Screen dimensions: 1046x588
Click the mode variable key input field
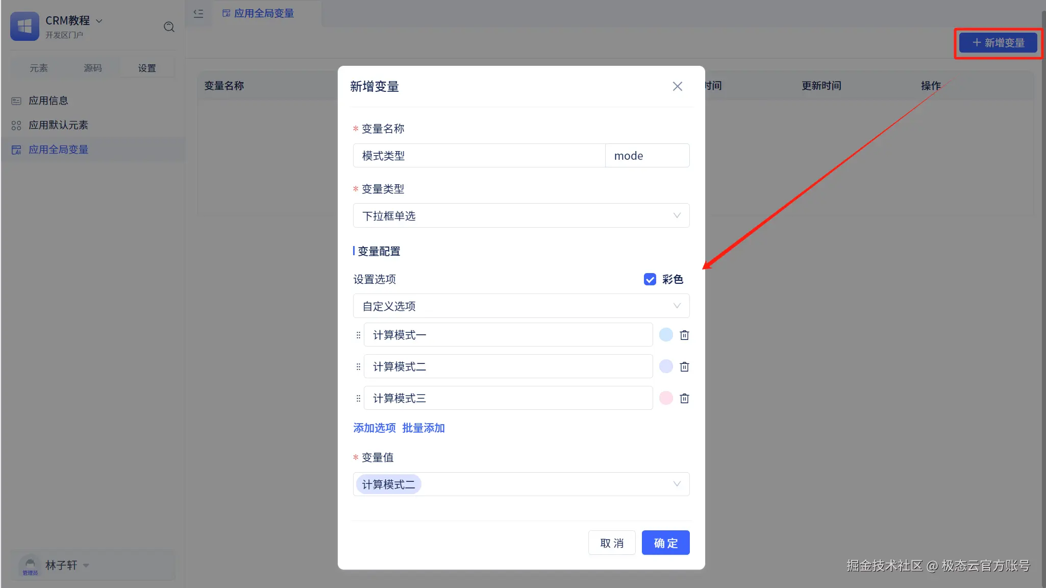click(x=646, y=156)
